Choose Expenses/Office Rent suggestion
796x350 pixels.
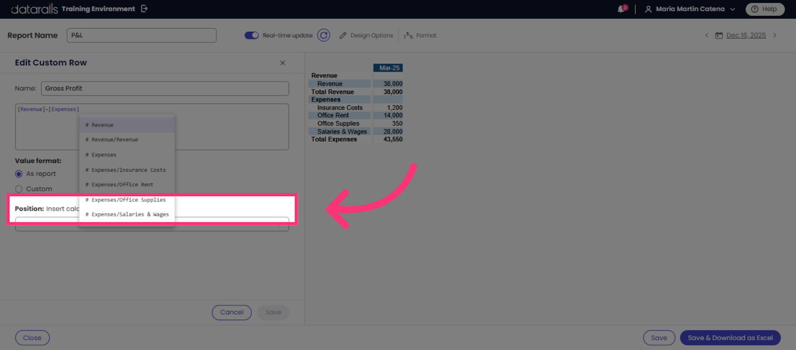tap(127, 185)
